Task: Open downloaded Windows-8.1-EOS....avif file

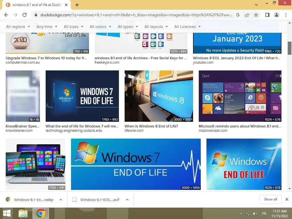Action: [x=96, y=200]
